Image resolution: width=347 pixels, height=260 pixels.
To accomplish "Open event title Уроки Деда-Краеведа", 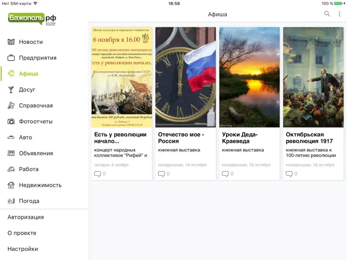I will click(240, 138).
